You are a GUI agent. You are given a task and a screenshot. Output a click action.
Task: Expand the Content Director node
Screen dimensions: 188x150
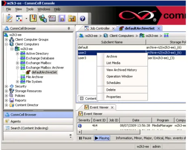pos(6,105)
